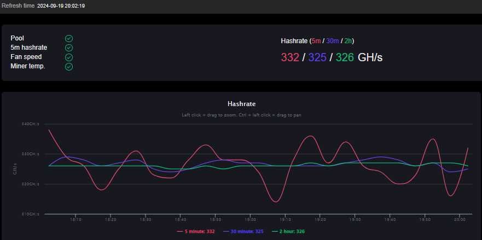Click the green 326 hashrate value
The width and height of the screenshot is (482, 240).
(345, 57)
